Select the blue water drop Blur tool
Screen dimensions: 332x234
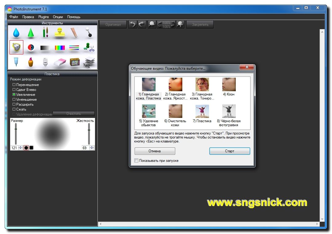coord(16,33)
